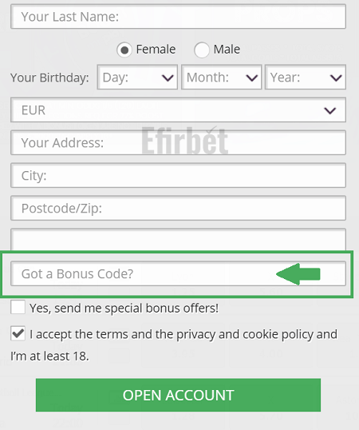Screen dimensions: 359x430
Task: Open the Day birthday dropdown
Action: pos(137,77)
